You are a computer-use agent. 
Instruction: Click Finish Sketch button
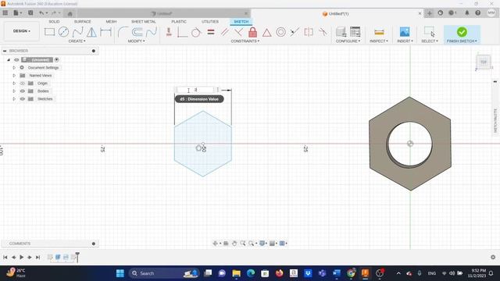pos(462,34)
